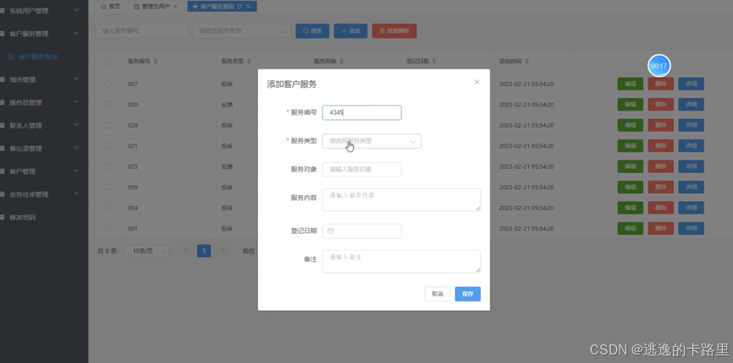The width and height of the screenshot is (733, 363).
Task: Click the 批量删除 button
Action: tap(394, 31)
